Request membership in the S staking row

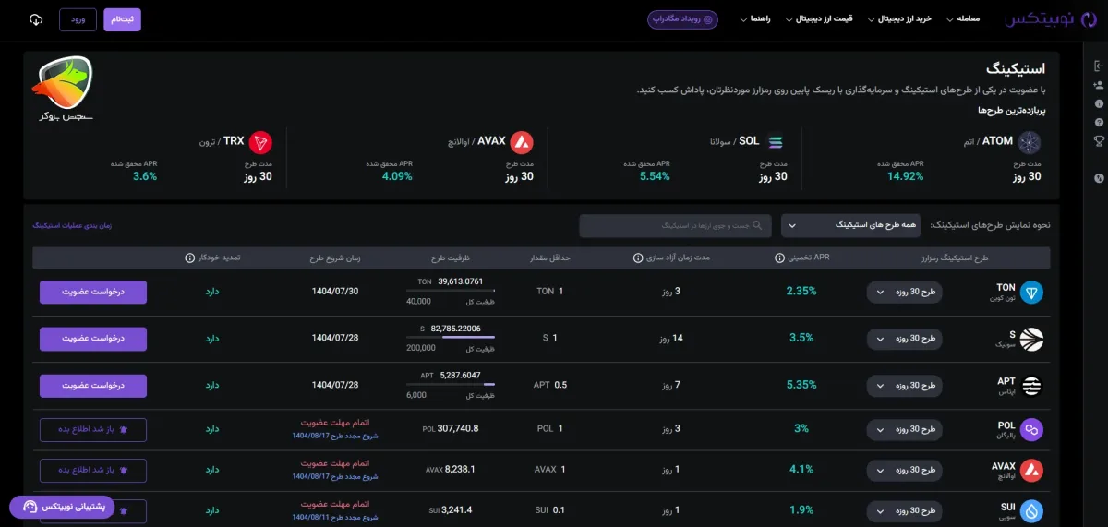(x=92, y=339)
